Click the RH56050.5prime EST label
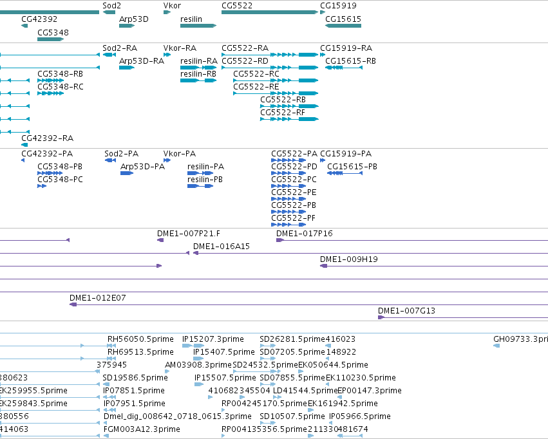 click(x=140, y=339)
